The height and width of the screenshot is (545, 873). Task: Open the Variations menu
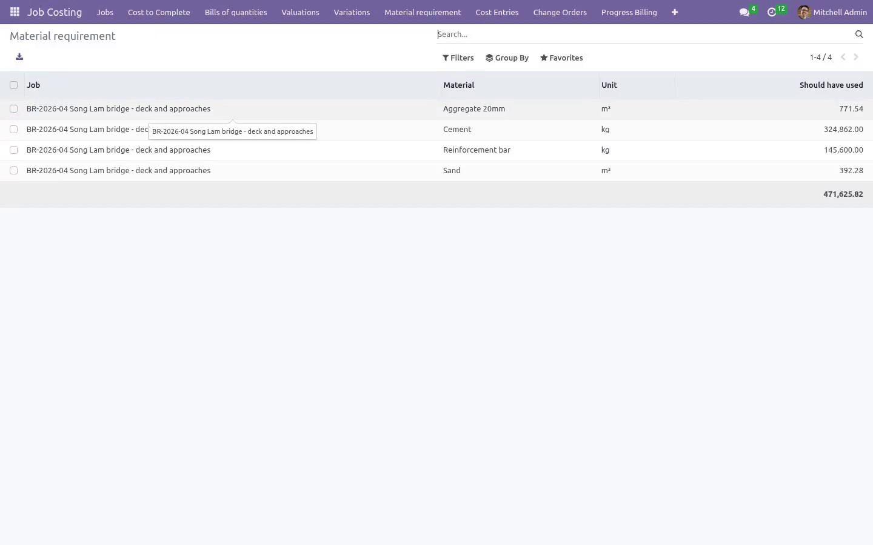(352, 12)
